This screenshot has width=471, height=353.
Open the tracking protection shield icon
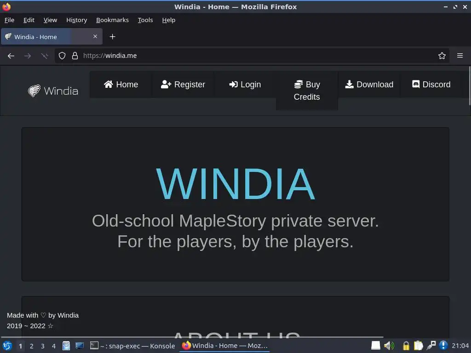(62, 56)
